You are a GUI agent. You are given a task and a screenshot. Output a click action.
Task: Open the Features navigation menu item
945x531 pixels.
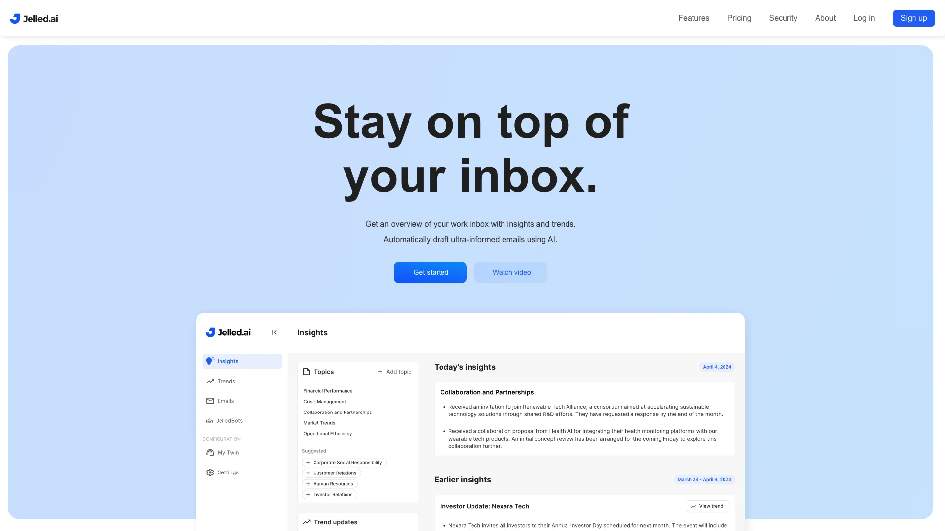click(x=694, y=18)
